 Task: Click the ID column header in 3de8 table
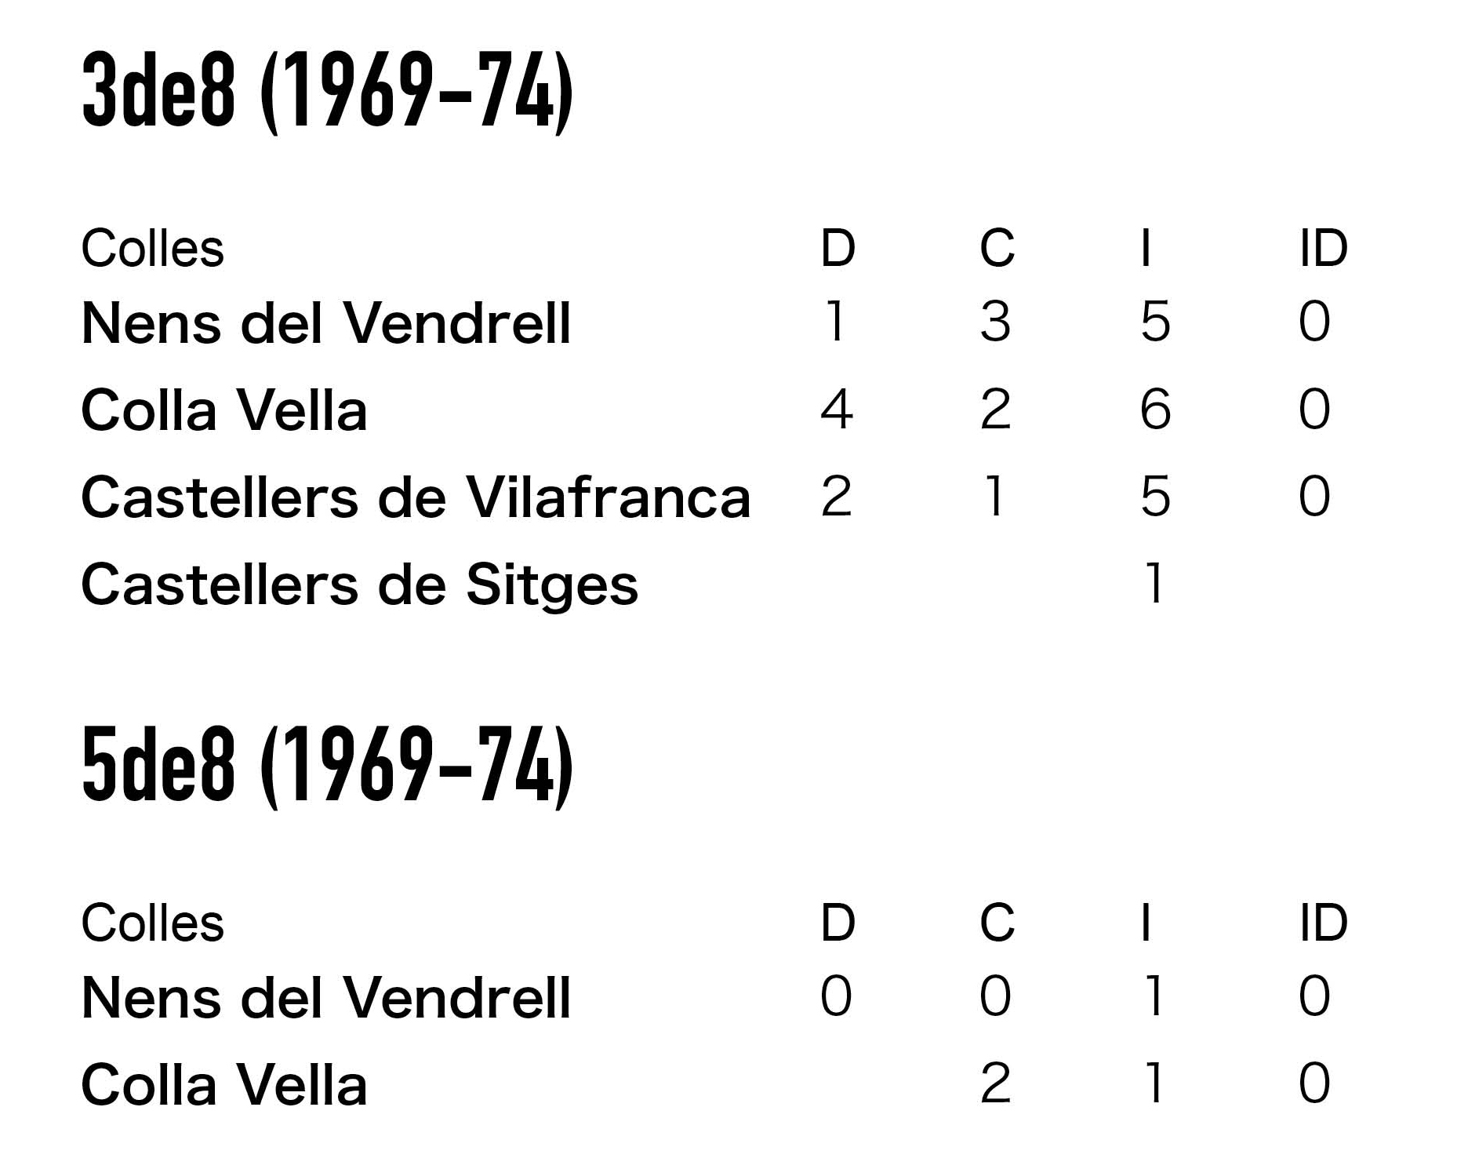point(1324,249)
